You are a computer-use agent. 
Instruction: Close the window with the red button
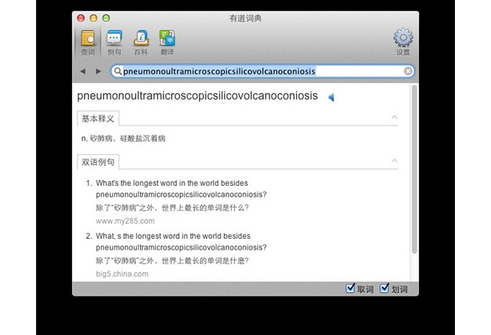(81, 18)
